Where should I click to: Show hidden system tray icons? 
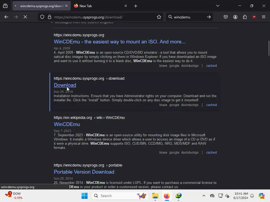pyautogui.click(x=204, y=196)
